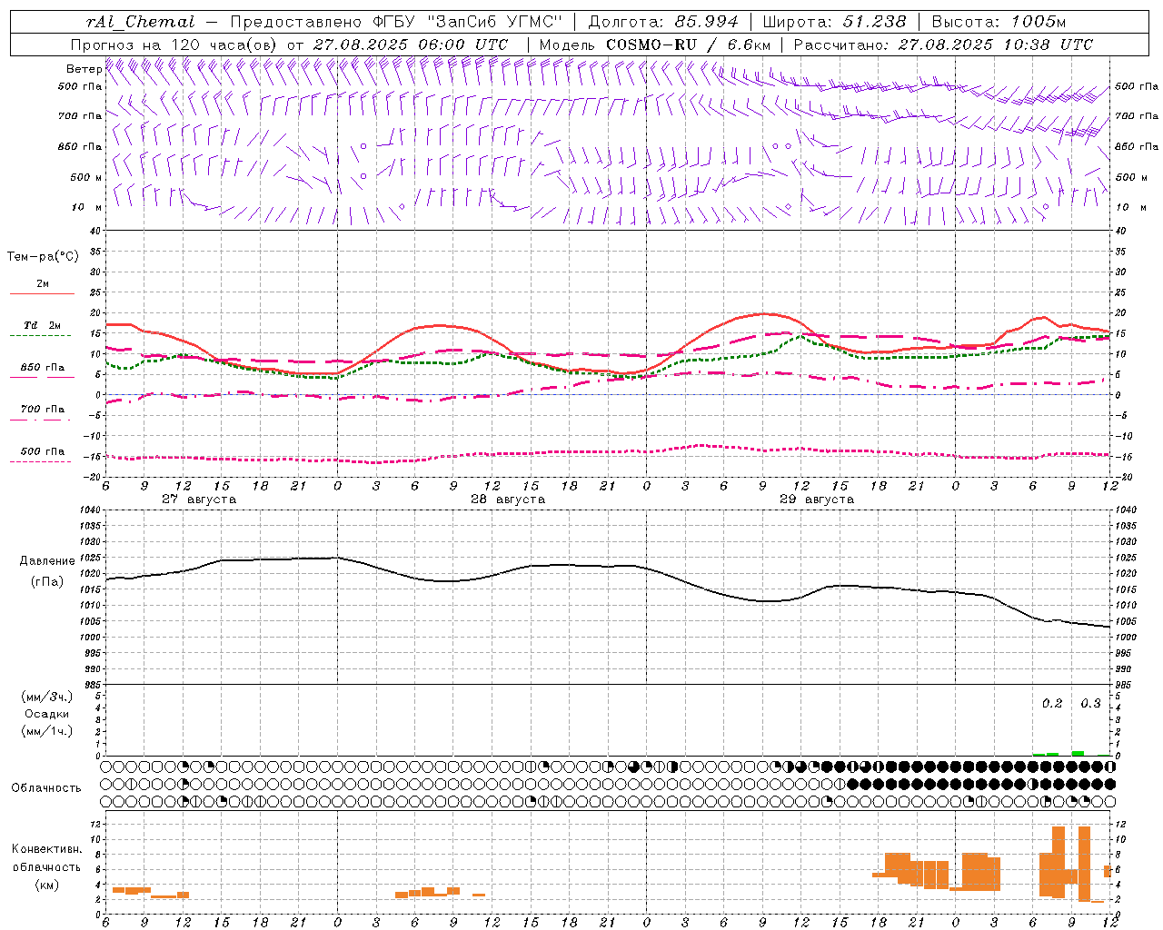Viewport: 1163px width, 930px height.
Task: Click the 'Td 2м' dew point legend entry
Action: (x=43, y=325)
